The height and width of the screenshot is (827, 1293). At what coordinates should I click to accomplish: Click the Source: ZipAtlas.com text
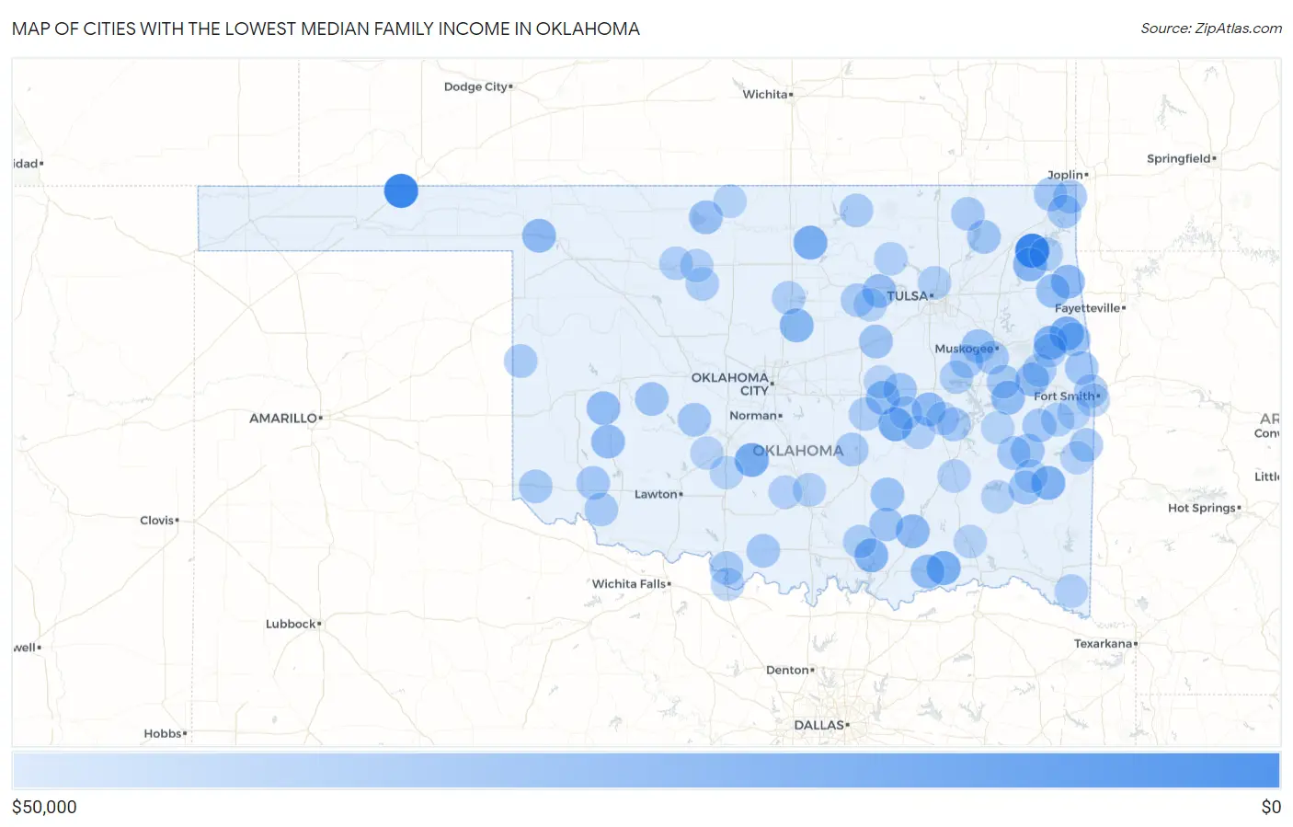click(x=1211, y=29)
